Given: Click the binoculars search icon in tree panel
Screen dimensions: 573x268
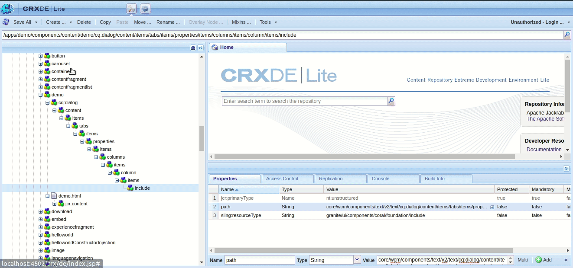Looking at the screenshot, I should pyautogui.click(x=193, y=48).
